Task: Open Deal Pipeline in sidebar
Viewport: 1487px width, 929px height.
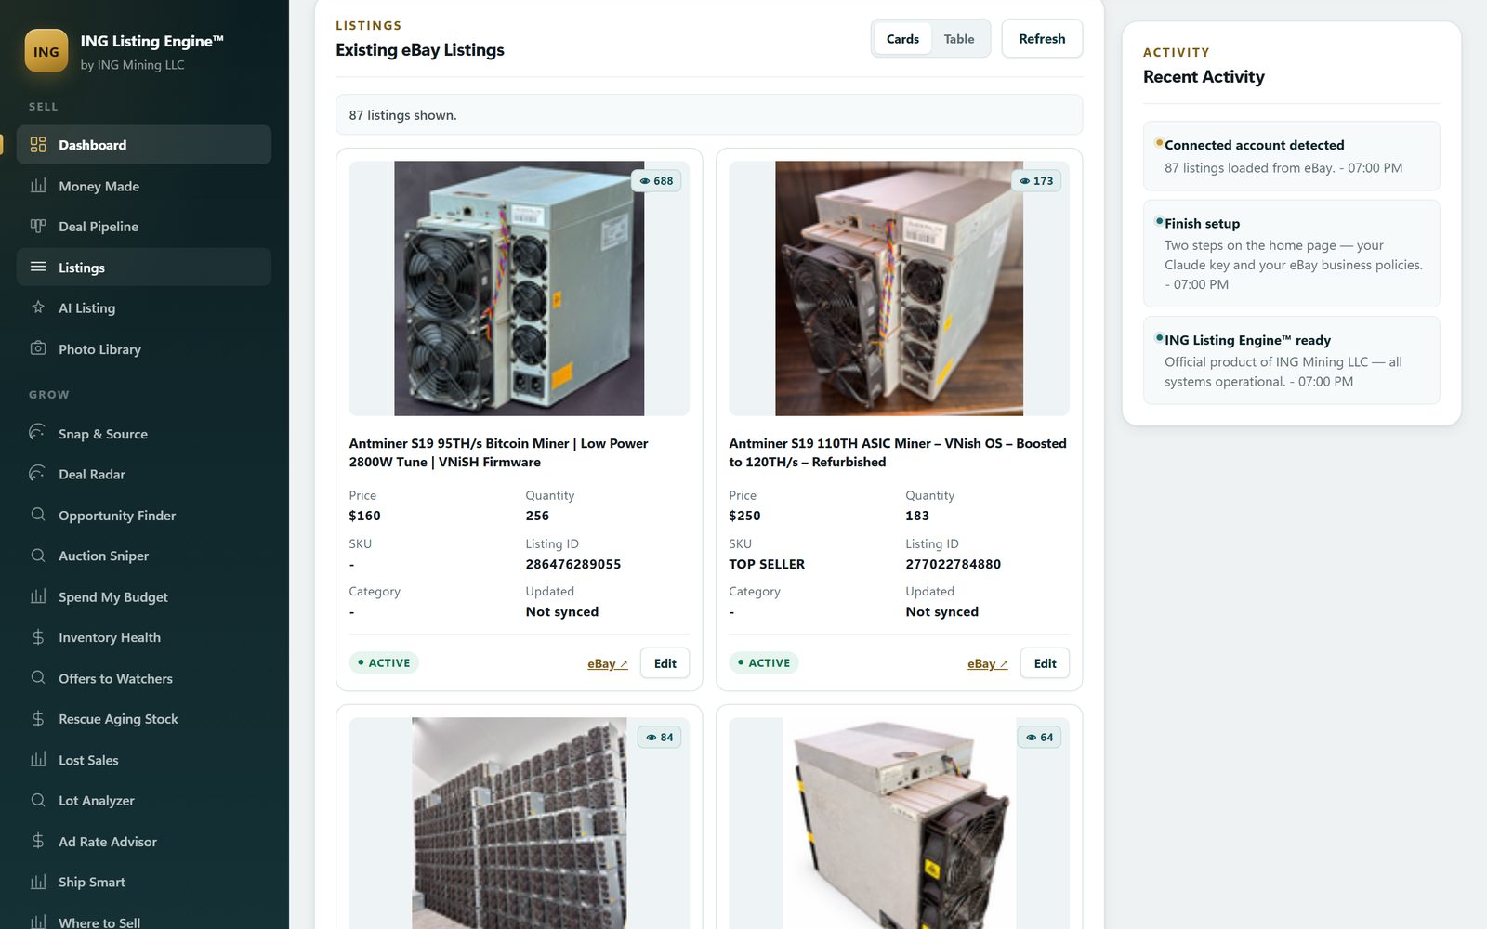Action: click(144, 227)
